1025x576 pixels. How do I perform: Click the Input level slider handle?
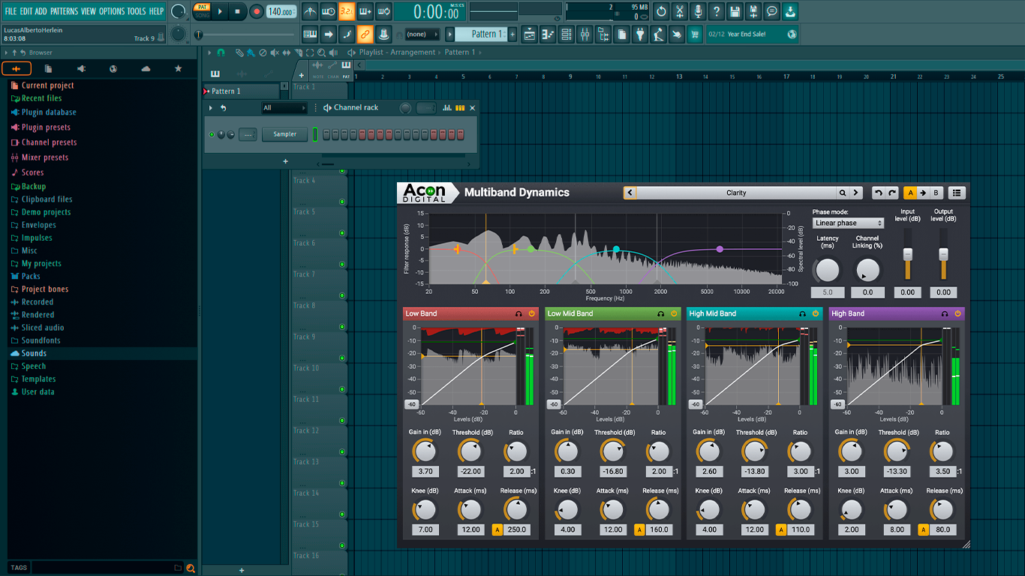(907, 253)
